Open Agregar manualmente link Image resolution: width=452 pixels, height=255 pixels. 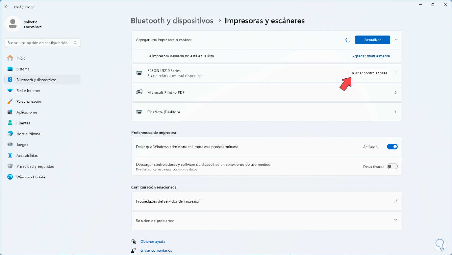[371, 56]
